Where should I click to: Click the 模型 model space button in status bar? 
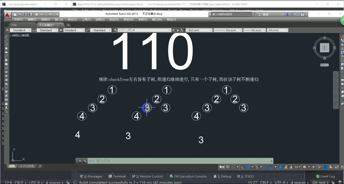pyautogui.click(x=222, y=167)
